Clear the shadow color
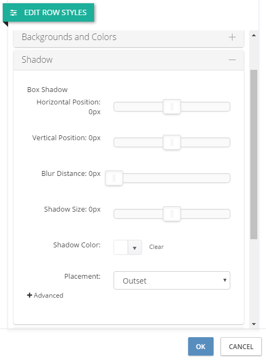Image resolution: width=266 pixels, height=361 pixels. [x=156, y=247]
